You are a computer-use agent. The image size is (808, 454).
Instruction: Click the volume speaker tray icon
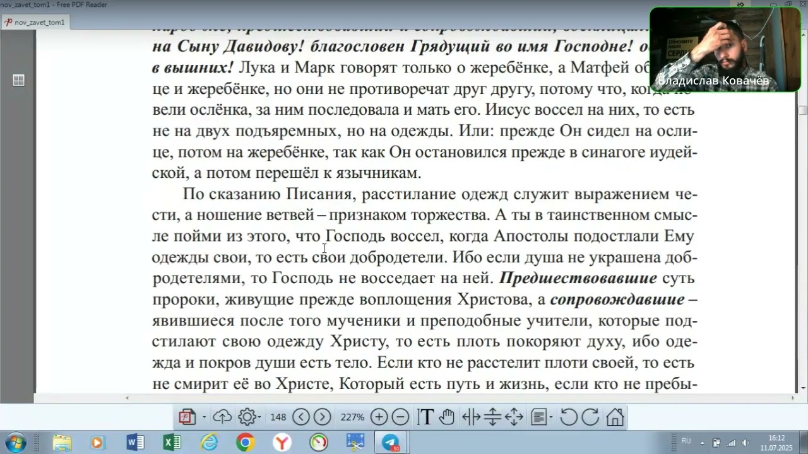coord(746,443)
